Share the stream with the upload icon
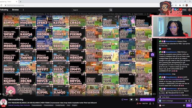Image resolution: width=192 pixels, height=108 pixels. 150,103
